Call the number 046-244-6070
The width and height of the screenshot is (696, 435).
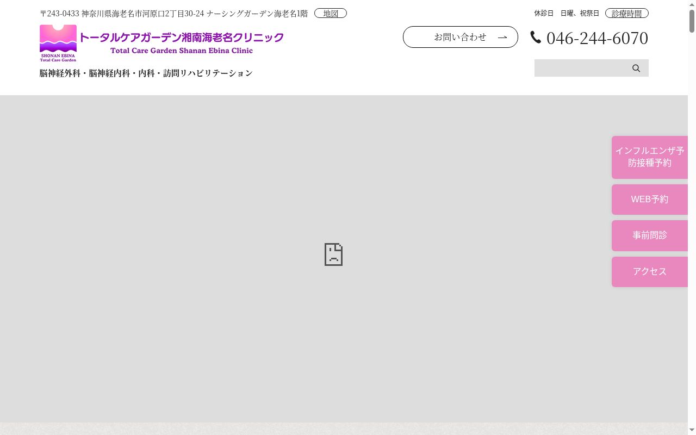(597, 38)
